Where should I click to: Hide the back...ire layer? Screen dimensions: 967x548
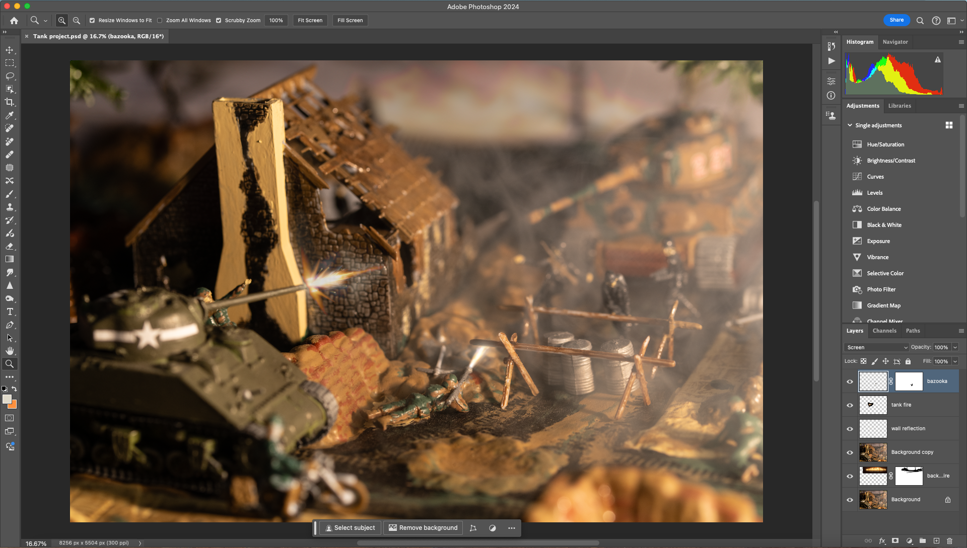click(850, 477)
